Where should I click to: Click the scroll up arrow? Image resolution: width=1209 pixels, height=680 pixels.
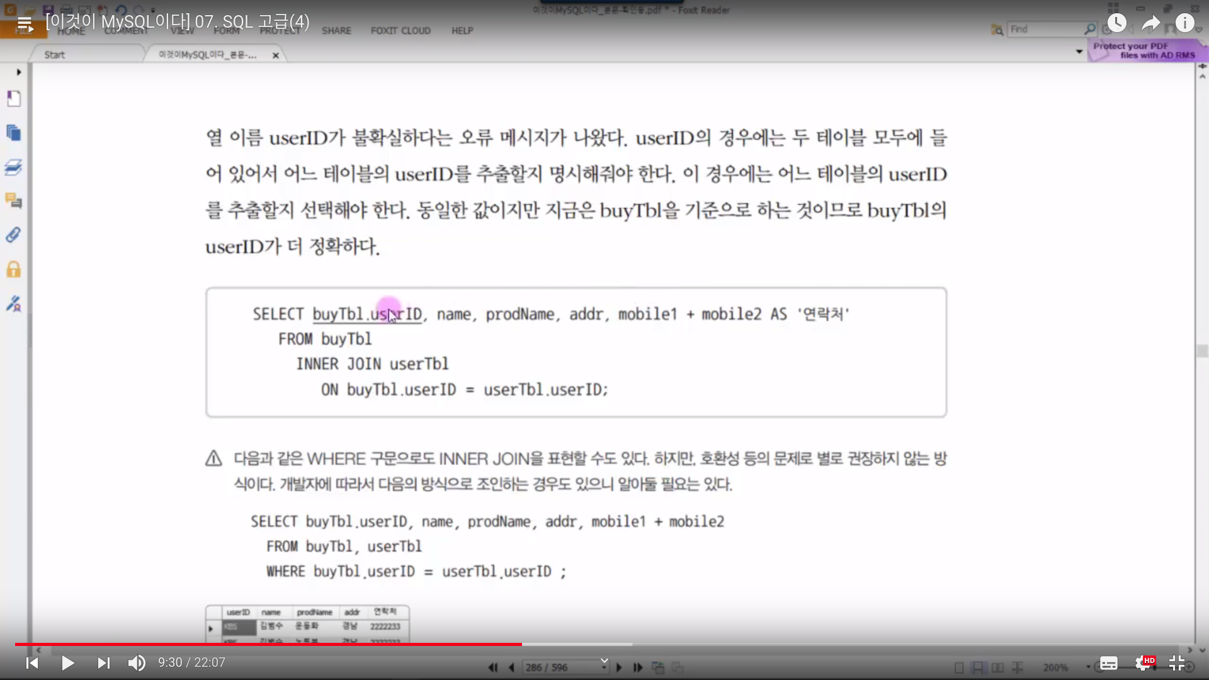(x=1202, y=76)
